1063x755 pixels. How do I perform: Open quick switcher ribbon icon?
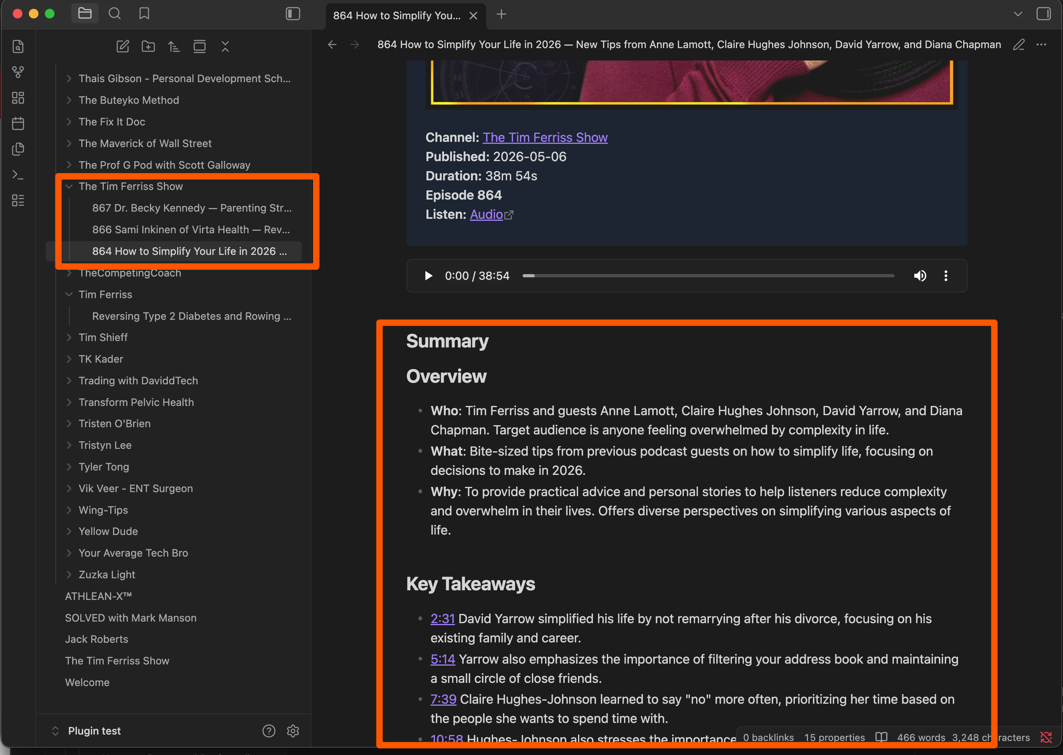18,46
